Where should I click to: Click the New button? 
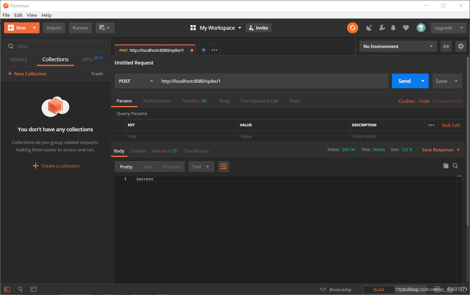point(17,28)
